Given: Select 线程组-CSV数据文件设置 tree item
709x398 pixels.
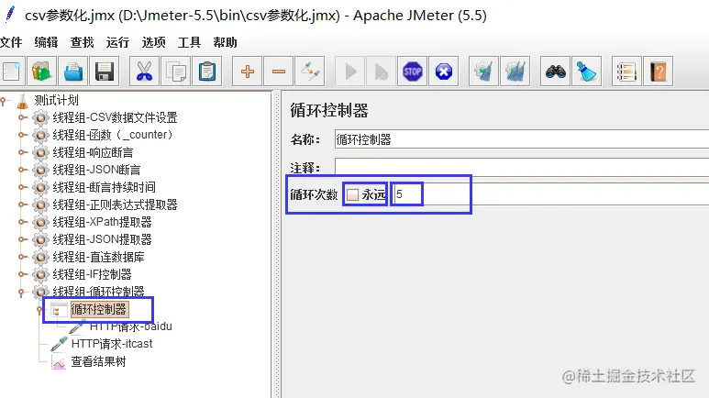Looking at the screenshot, I should click(115, 117).
